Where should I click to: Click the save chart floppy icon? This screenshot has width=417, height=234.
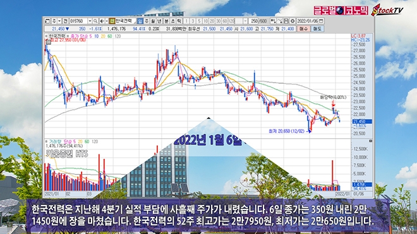[286, 21]
